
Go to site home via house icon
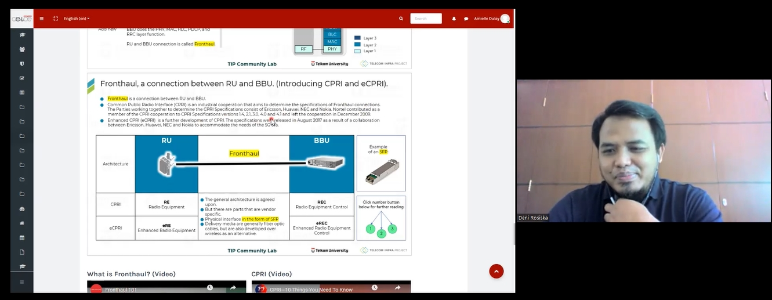[22, 223]
